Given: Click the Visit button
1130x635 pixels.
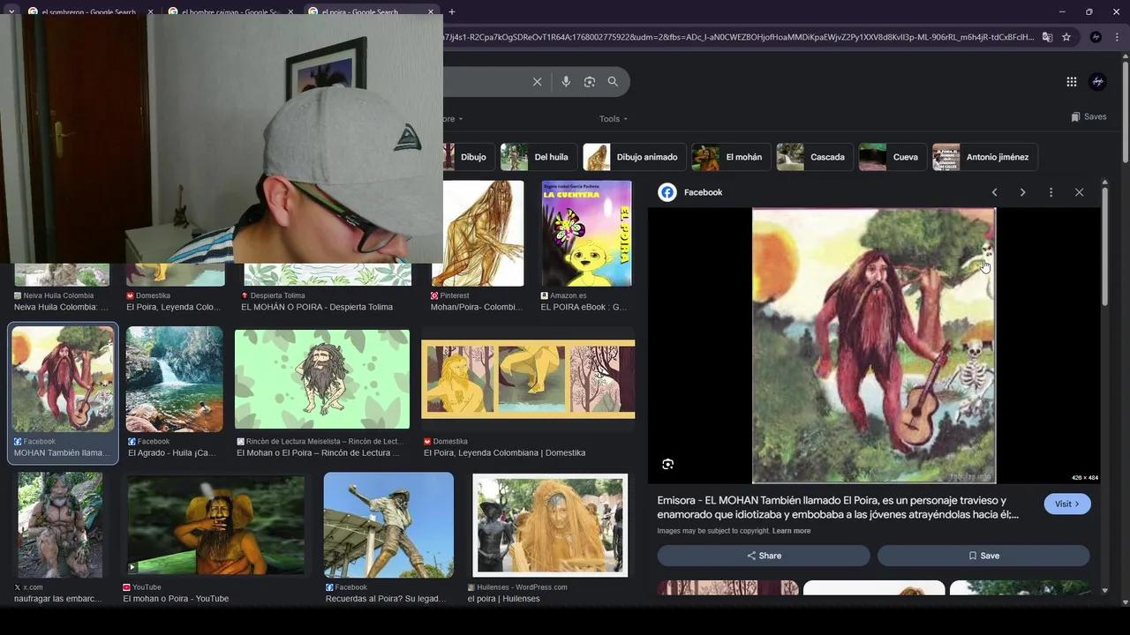Looking at the screenshot, I should [1067, 504].
